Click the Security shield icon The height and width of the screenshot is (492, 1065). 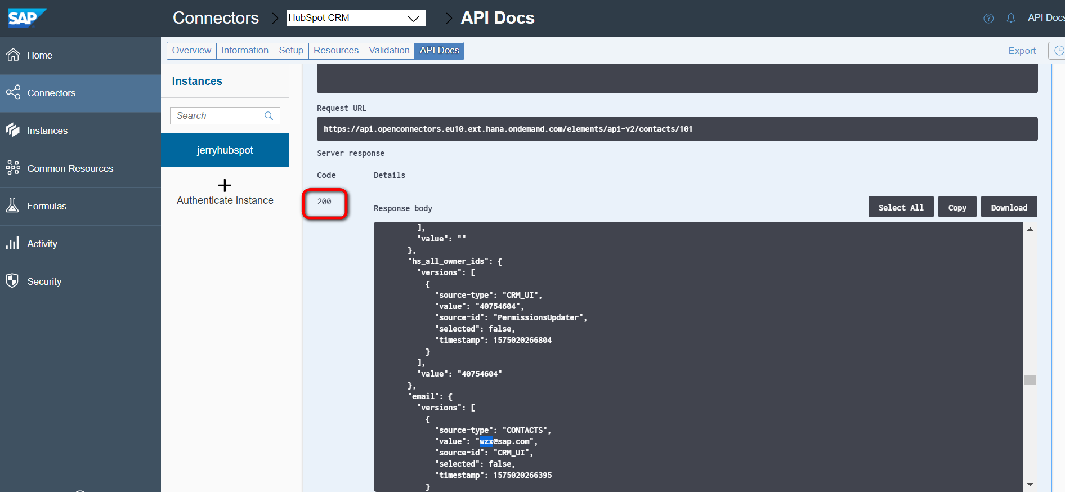coord(12,280)
